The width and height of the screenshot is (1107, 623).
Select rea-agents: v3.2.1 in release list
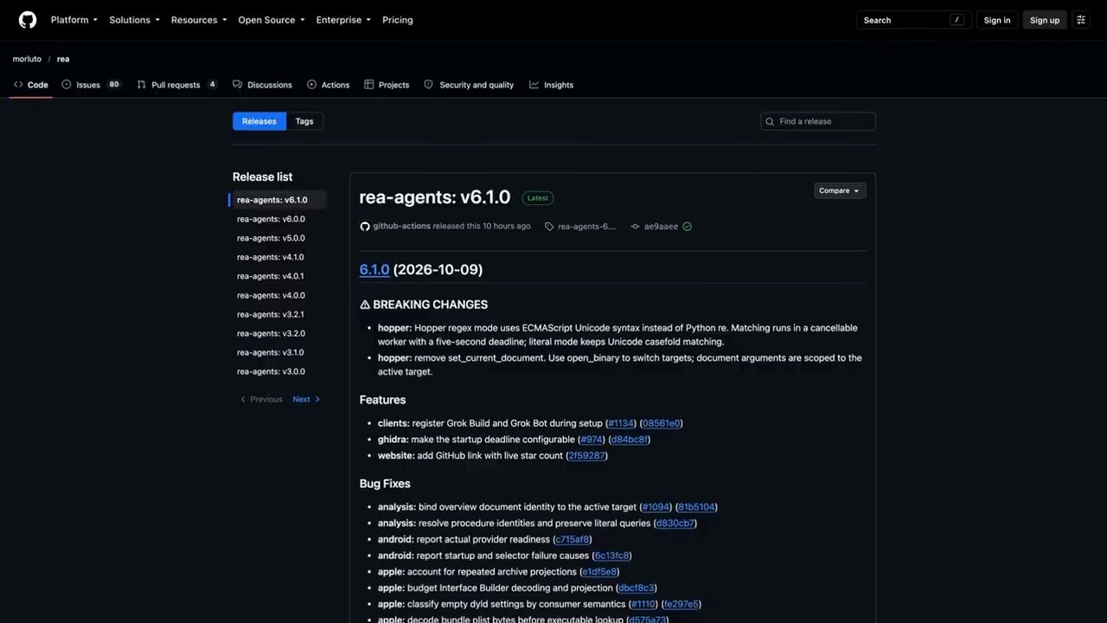[x=271, y=314]
